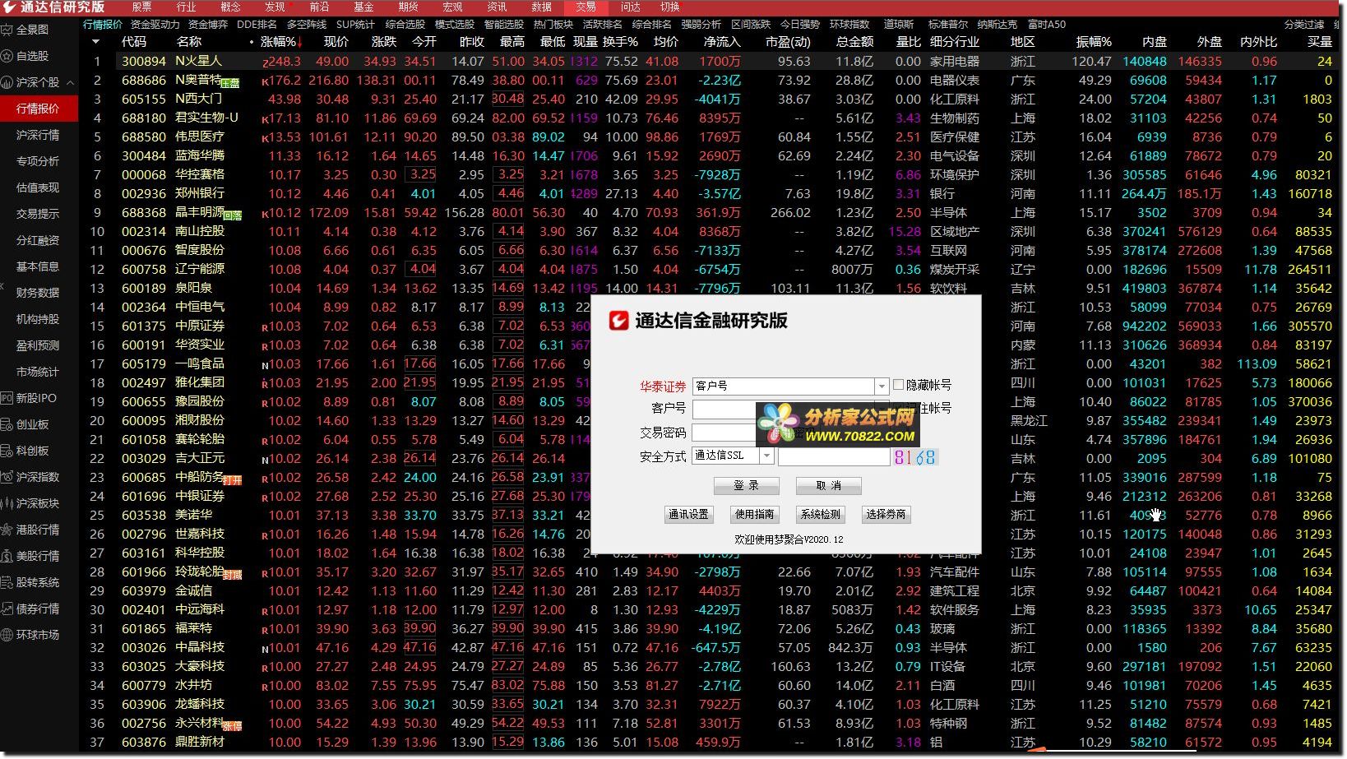Select stock row 002936 郑州银行

pos(714,193)
